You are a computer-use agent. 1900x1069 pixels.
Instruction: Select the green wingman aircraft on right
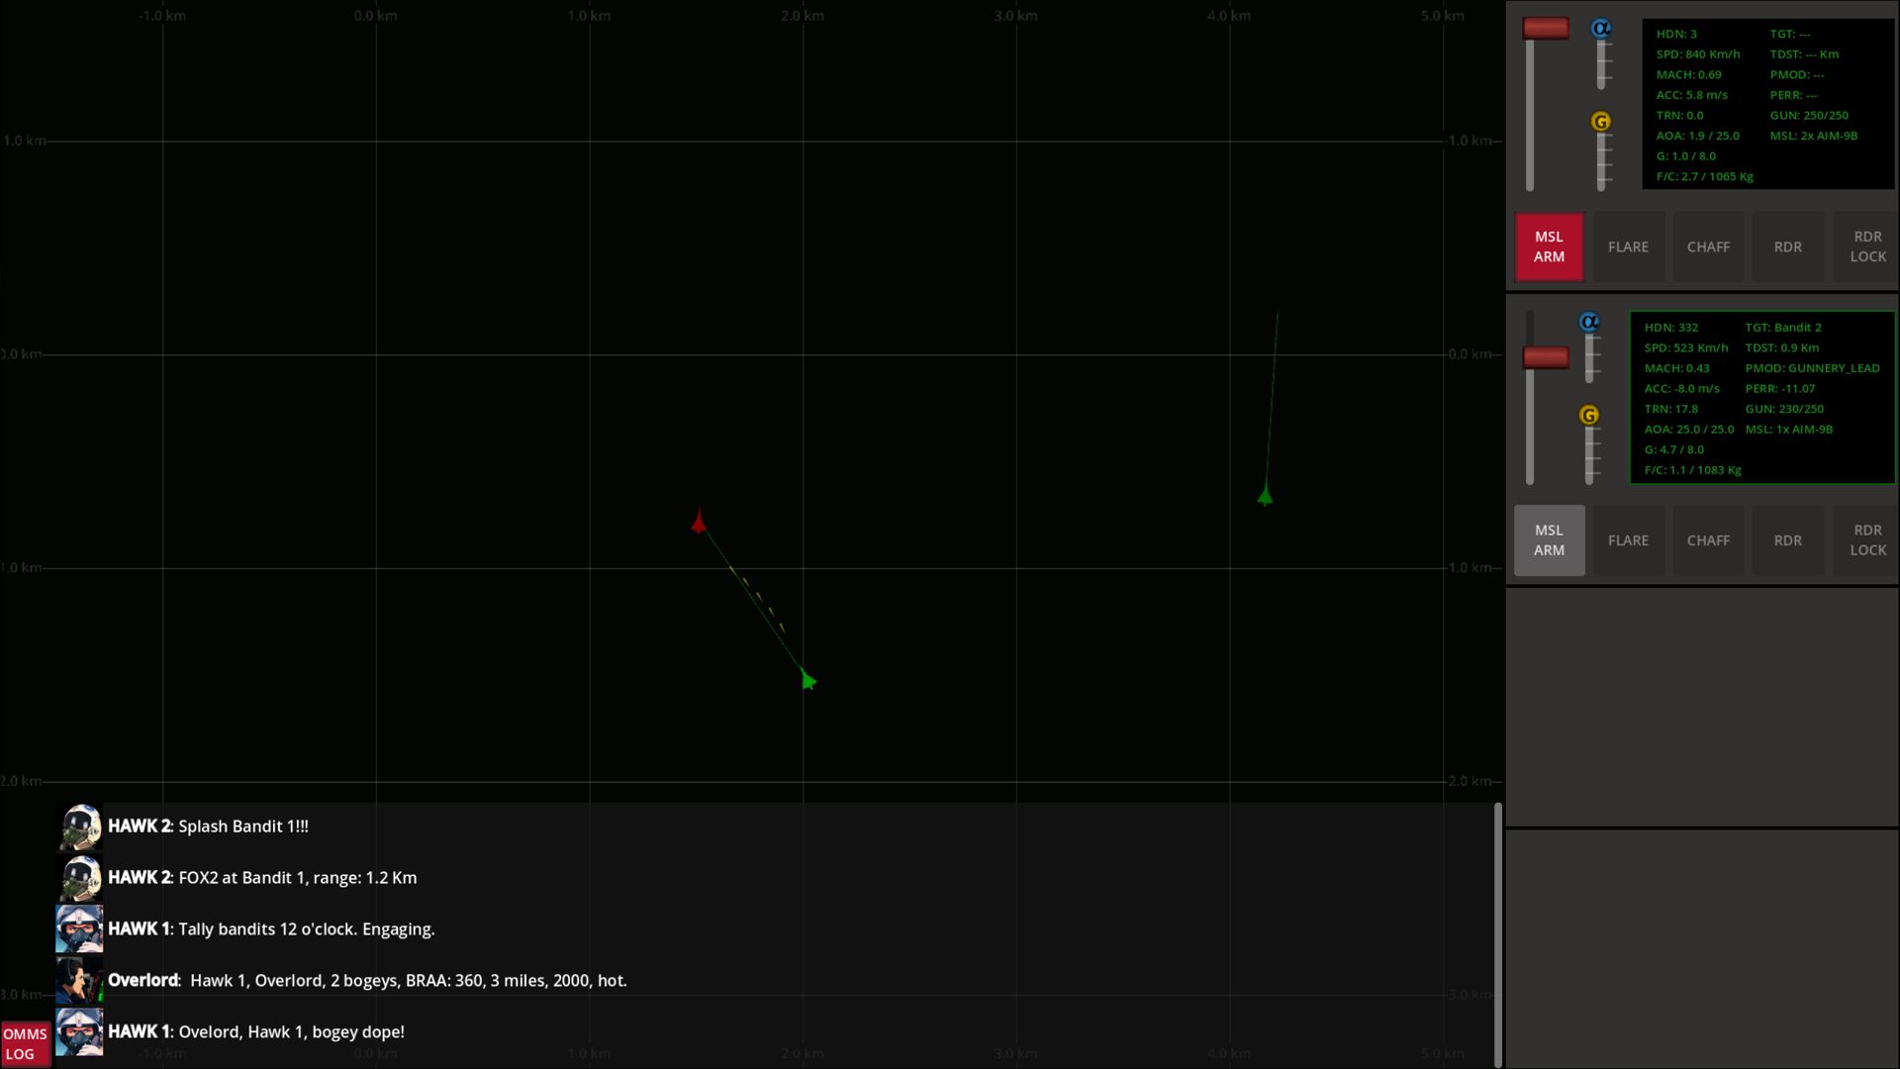[1265, 495]
